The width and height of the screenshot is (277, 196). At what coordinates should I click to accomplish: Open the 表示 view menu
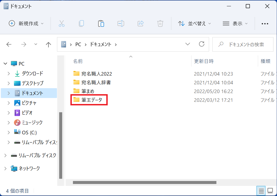coord(235,23)
